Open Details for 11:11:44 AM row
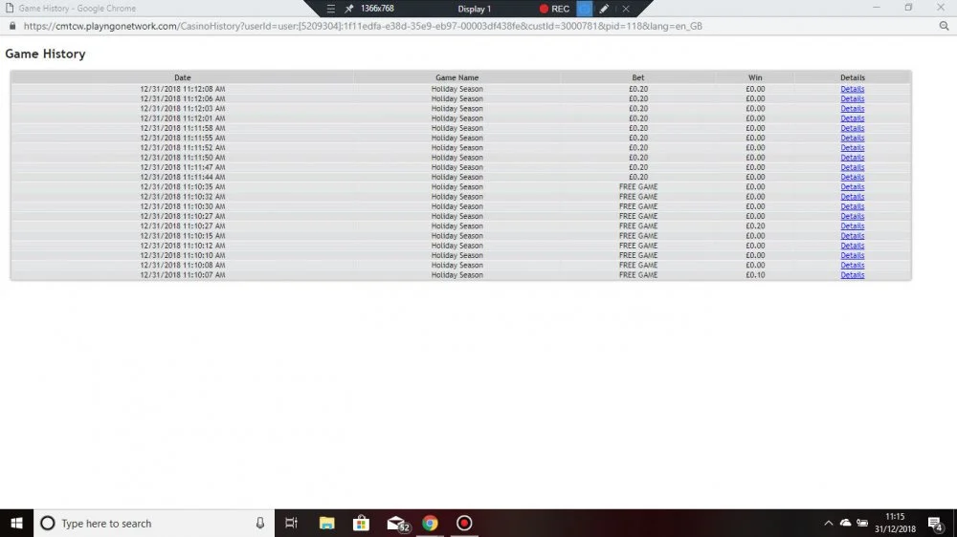The height and width of the screenshot is (537, 957). pyautogui.click(x=852, y=177)
